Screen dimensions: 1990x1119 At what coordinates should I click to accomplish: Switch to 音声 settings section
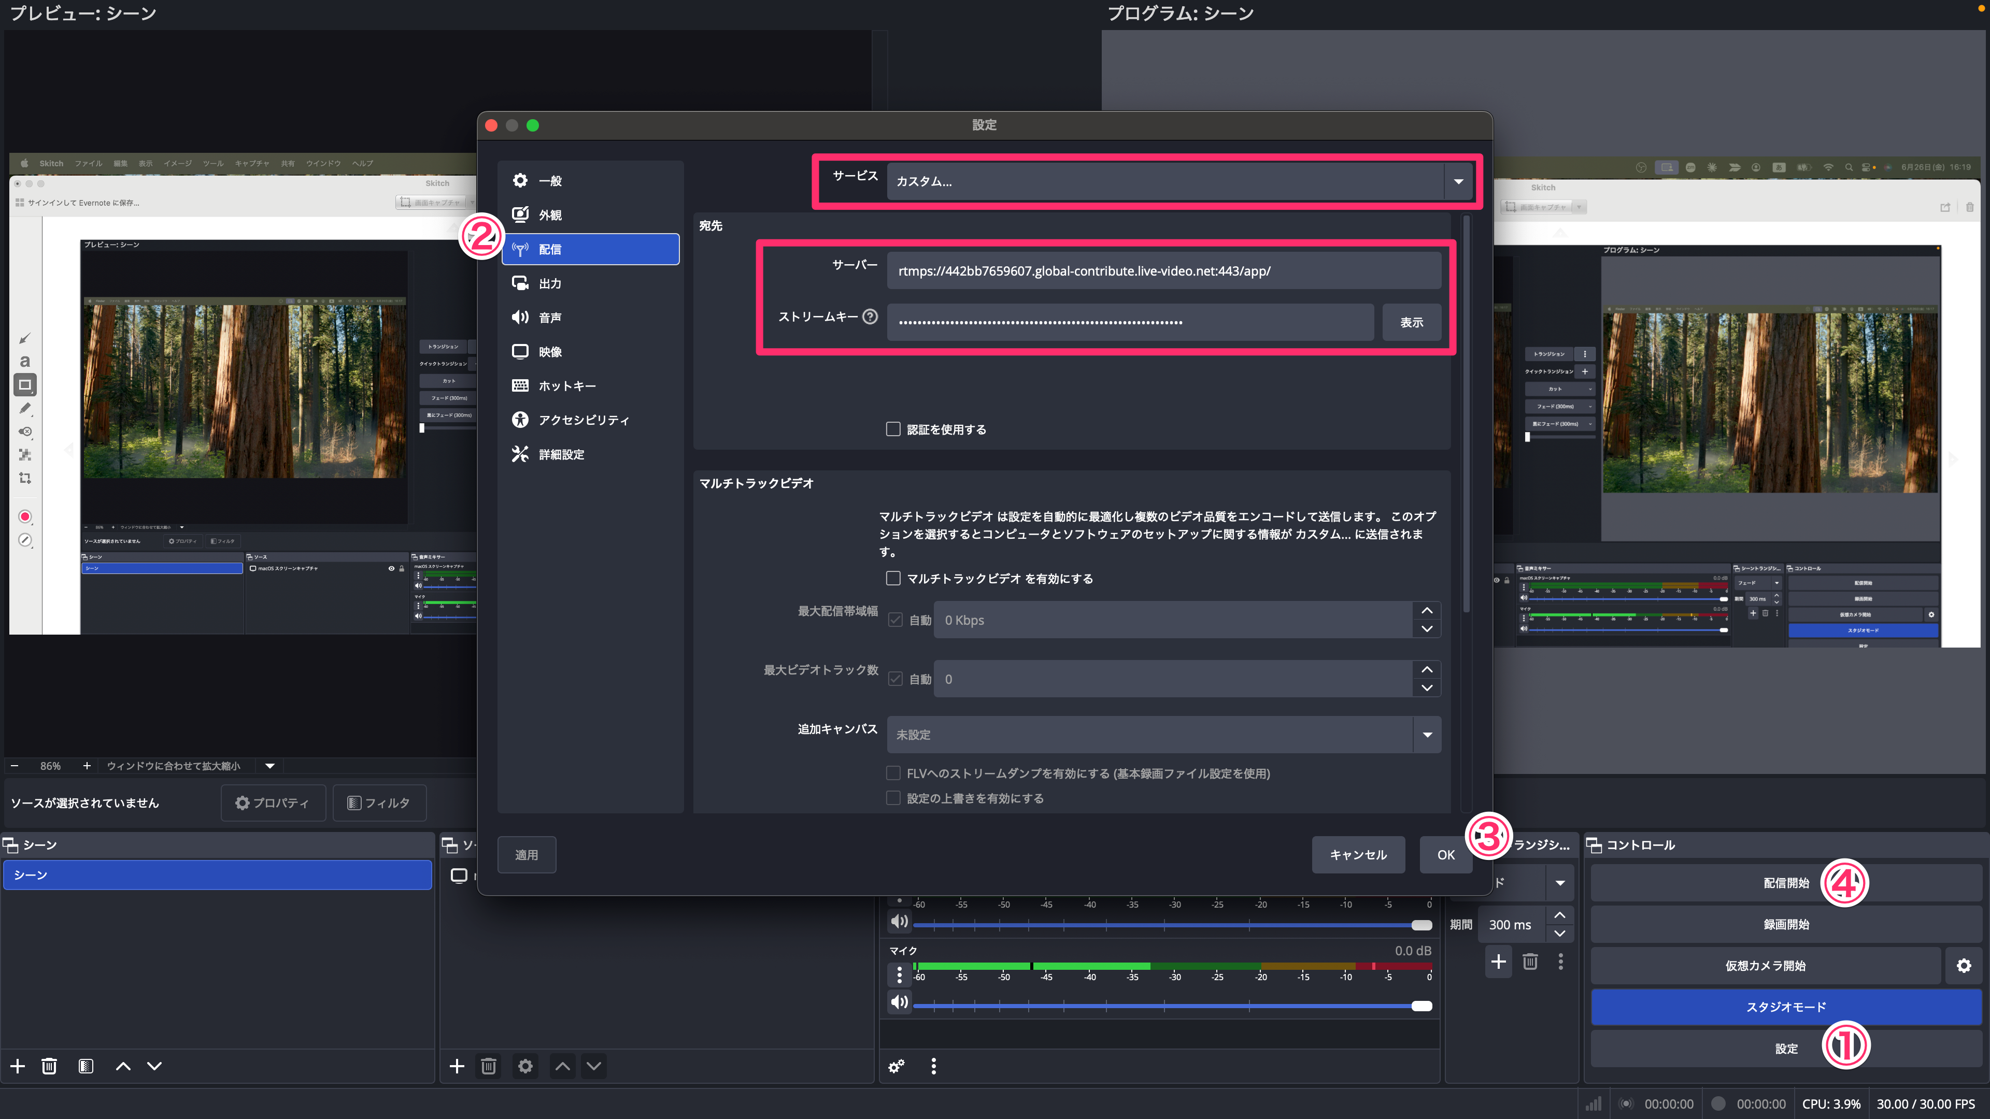click(x=590, y=318)
